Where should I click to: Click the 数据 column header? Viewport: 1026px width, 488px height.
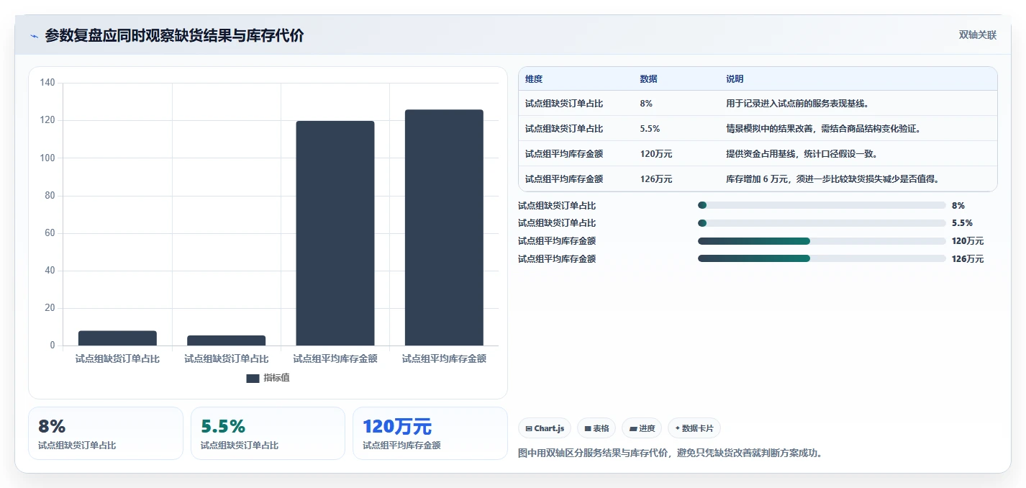[x=648, y=79]
